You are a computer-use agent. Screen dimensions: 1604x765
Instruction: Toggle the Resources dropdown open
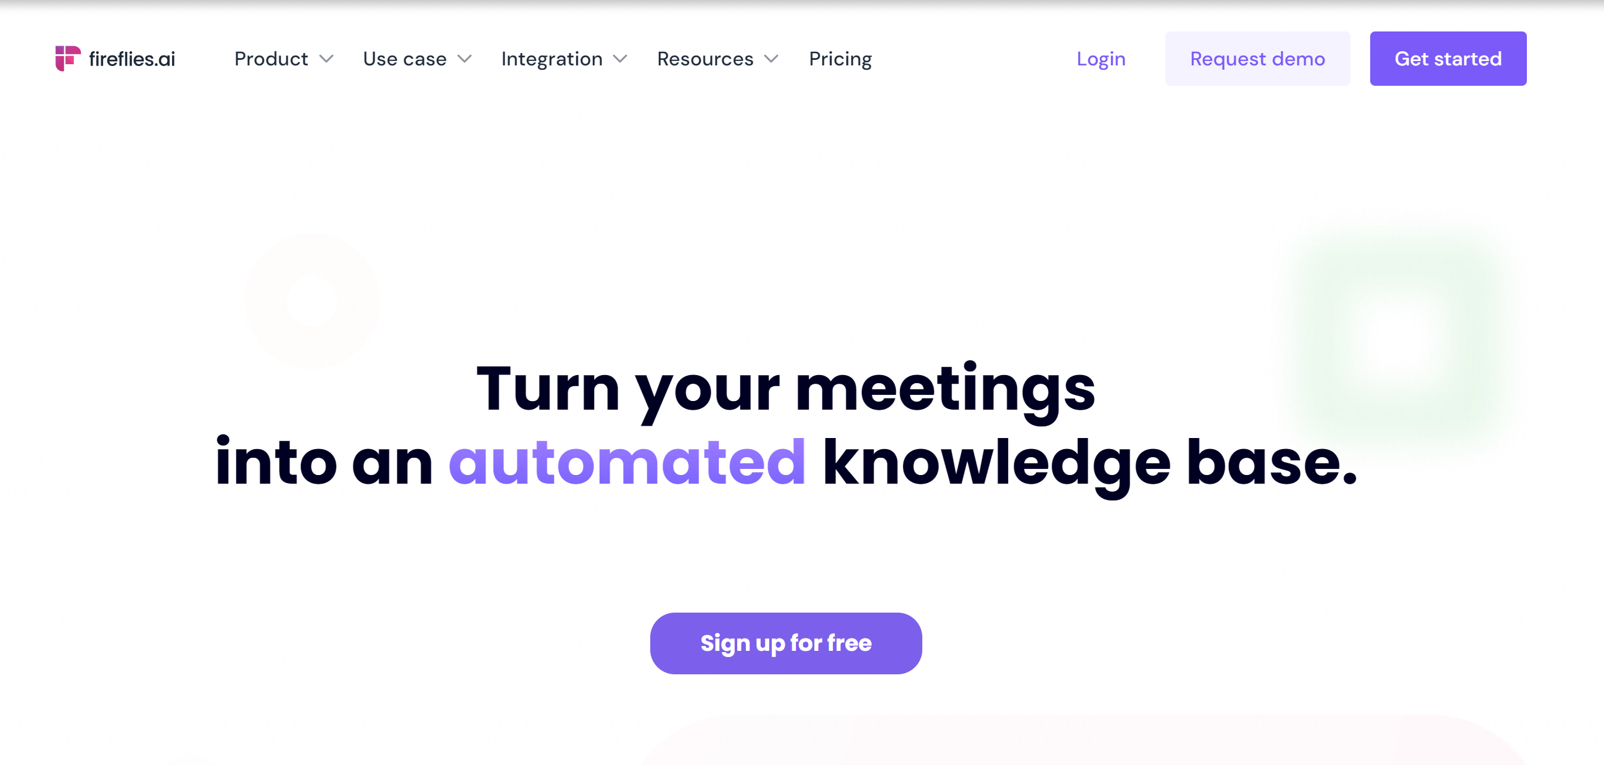716,58
